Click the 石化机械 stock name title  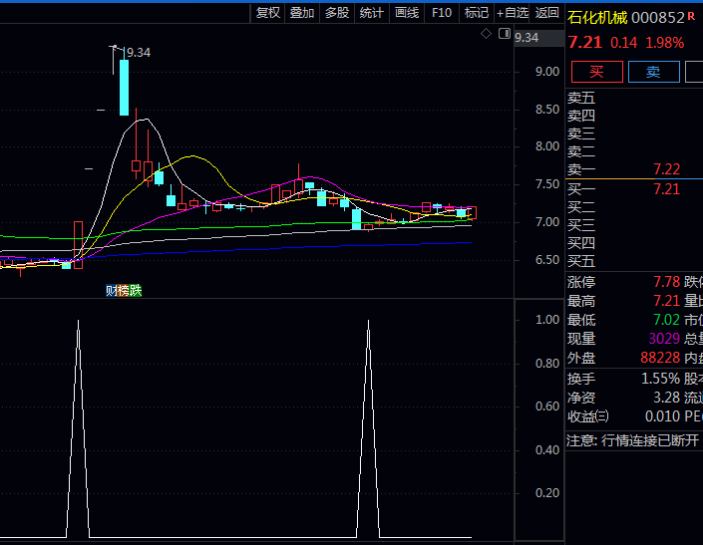tap(599, 18)
